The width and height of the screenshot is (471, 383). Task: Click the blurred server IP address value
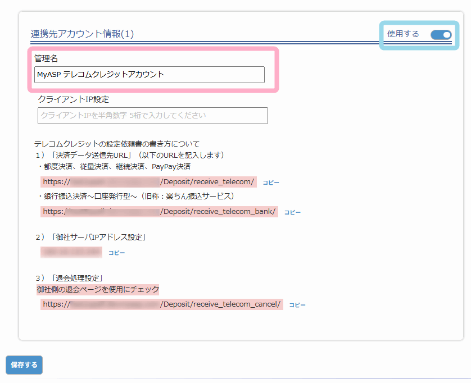coord(71,252)
